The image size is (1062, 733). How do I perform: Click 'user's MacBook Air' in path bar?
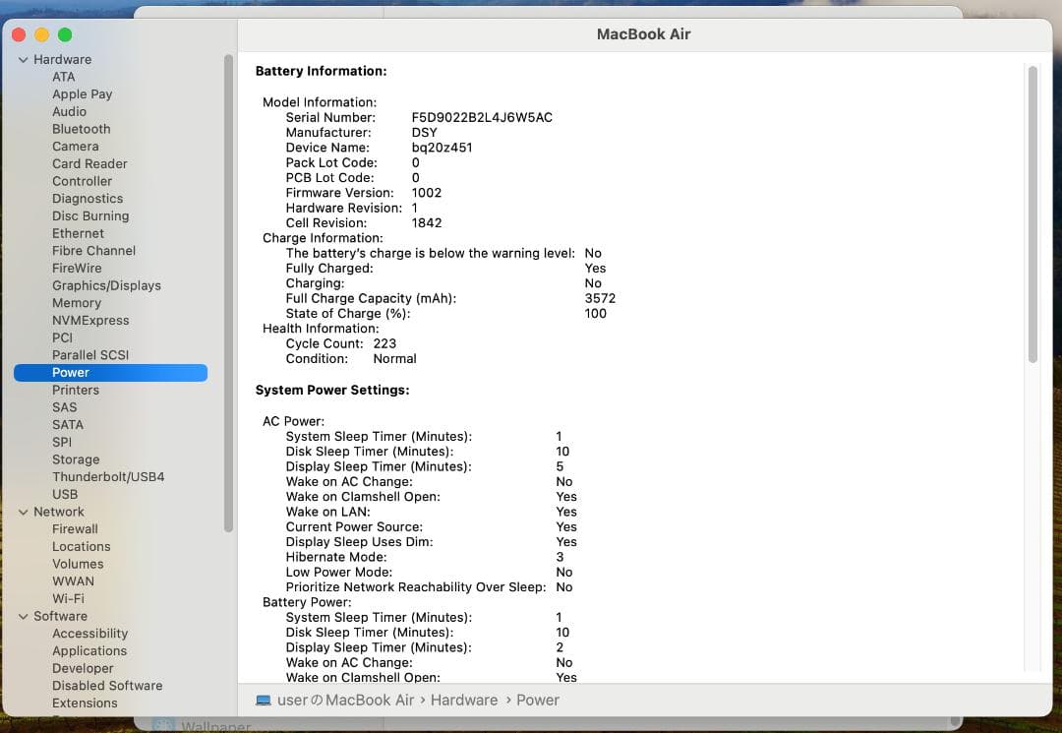click(x=345, y=700)
